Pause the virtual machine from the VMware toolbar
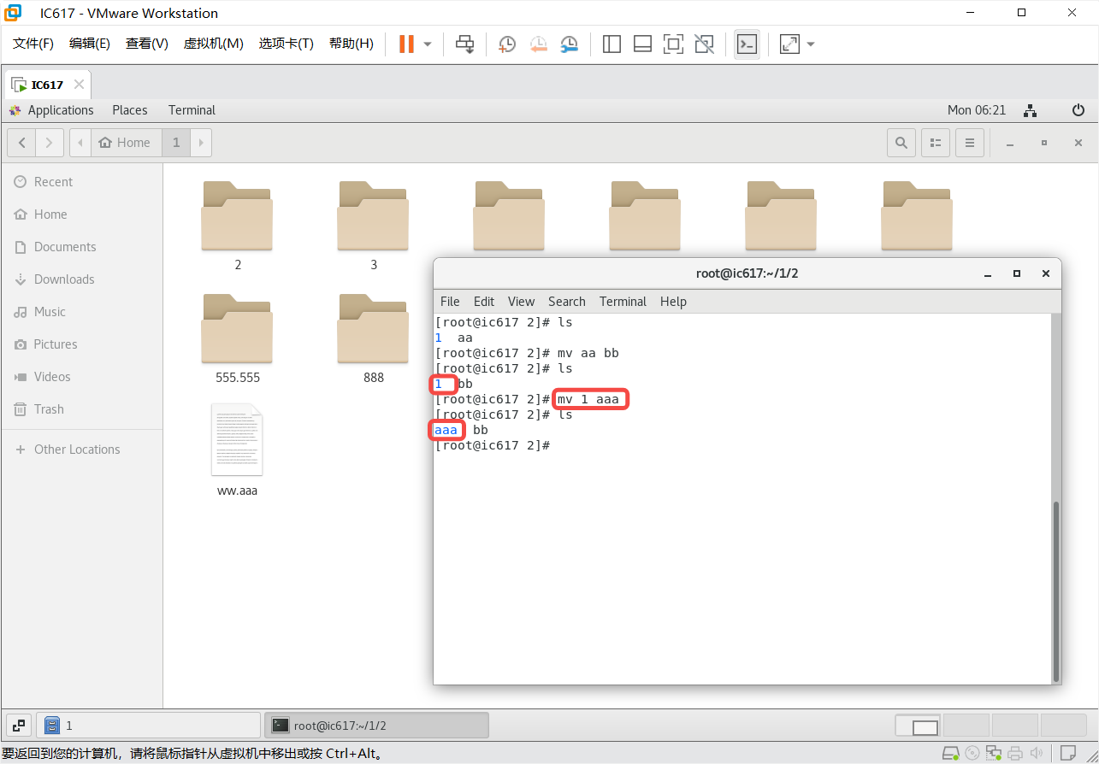Viewport: 1099px width, 764px height. (x=406, y=44)
